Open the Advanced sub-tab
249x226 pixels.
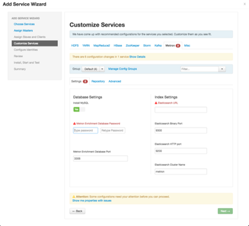(x=115, y=81)
